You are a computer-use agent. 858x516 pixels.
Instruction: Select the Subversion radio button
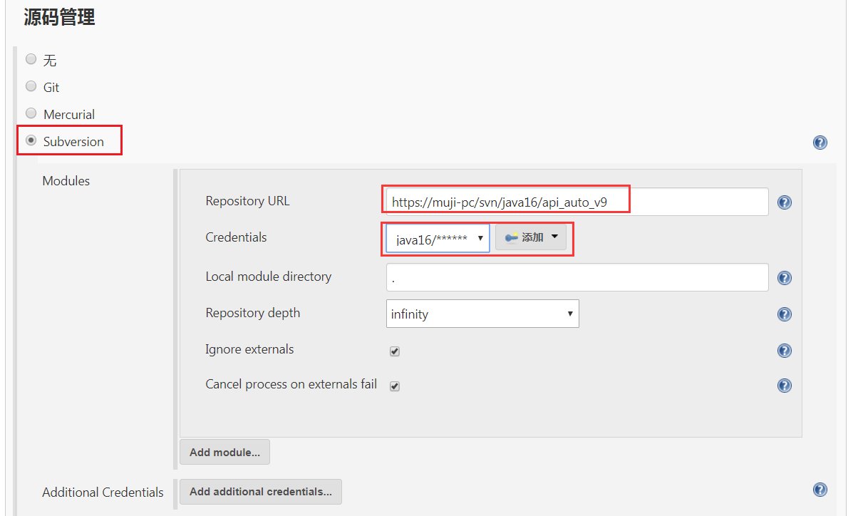(31, 140)
